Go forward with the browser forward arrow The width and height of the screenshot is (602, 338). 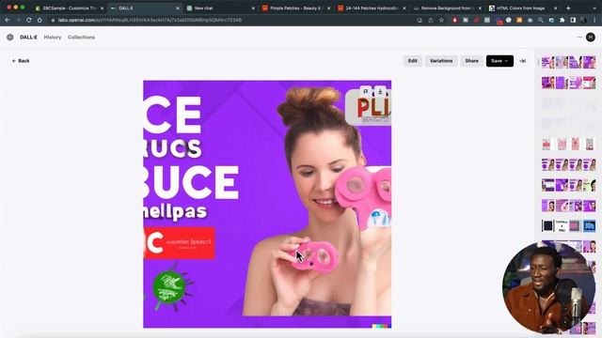(x=18, y=20)
